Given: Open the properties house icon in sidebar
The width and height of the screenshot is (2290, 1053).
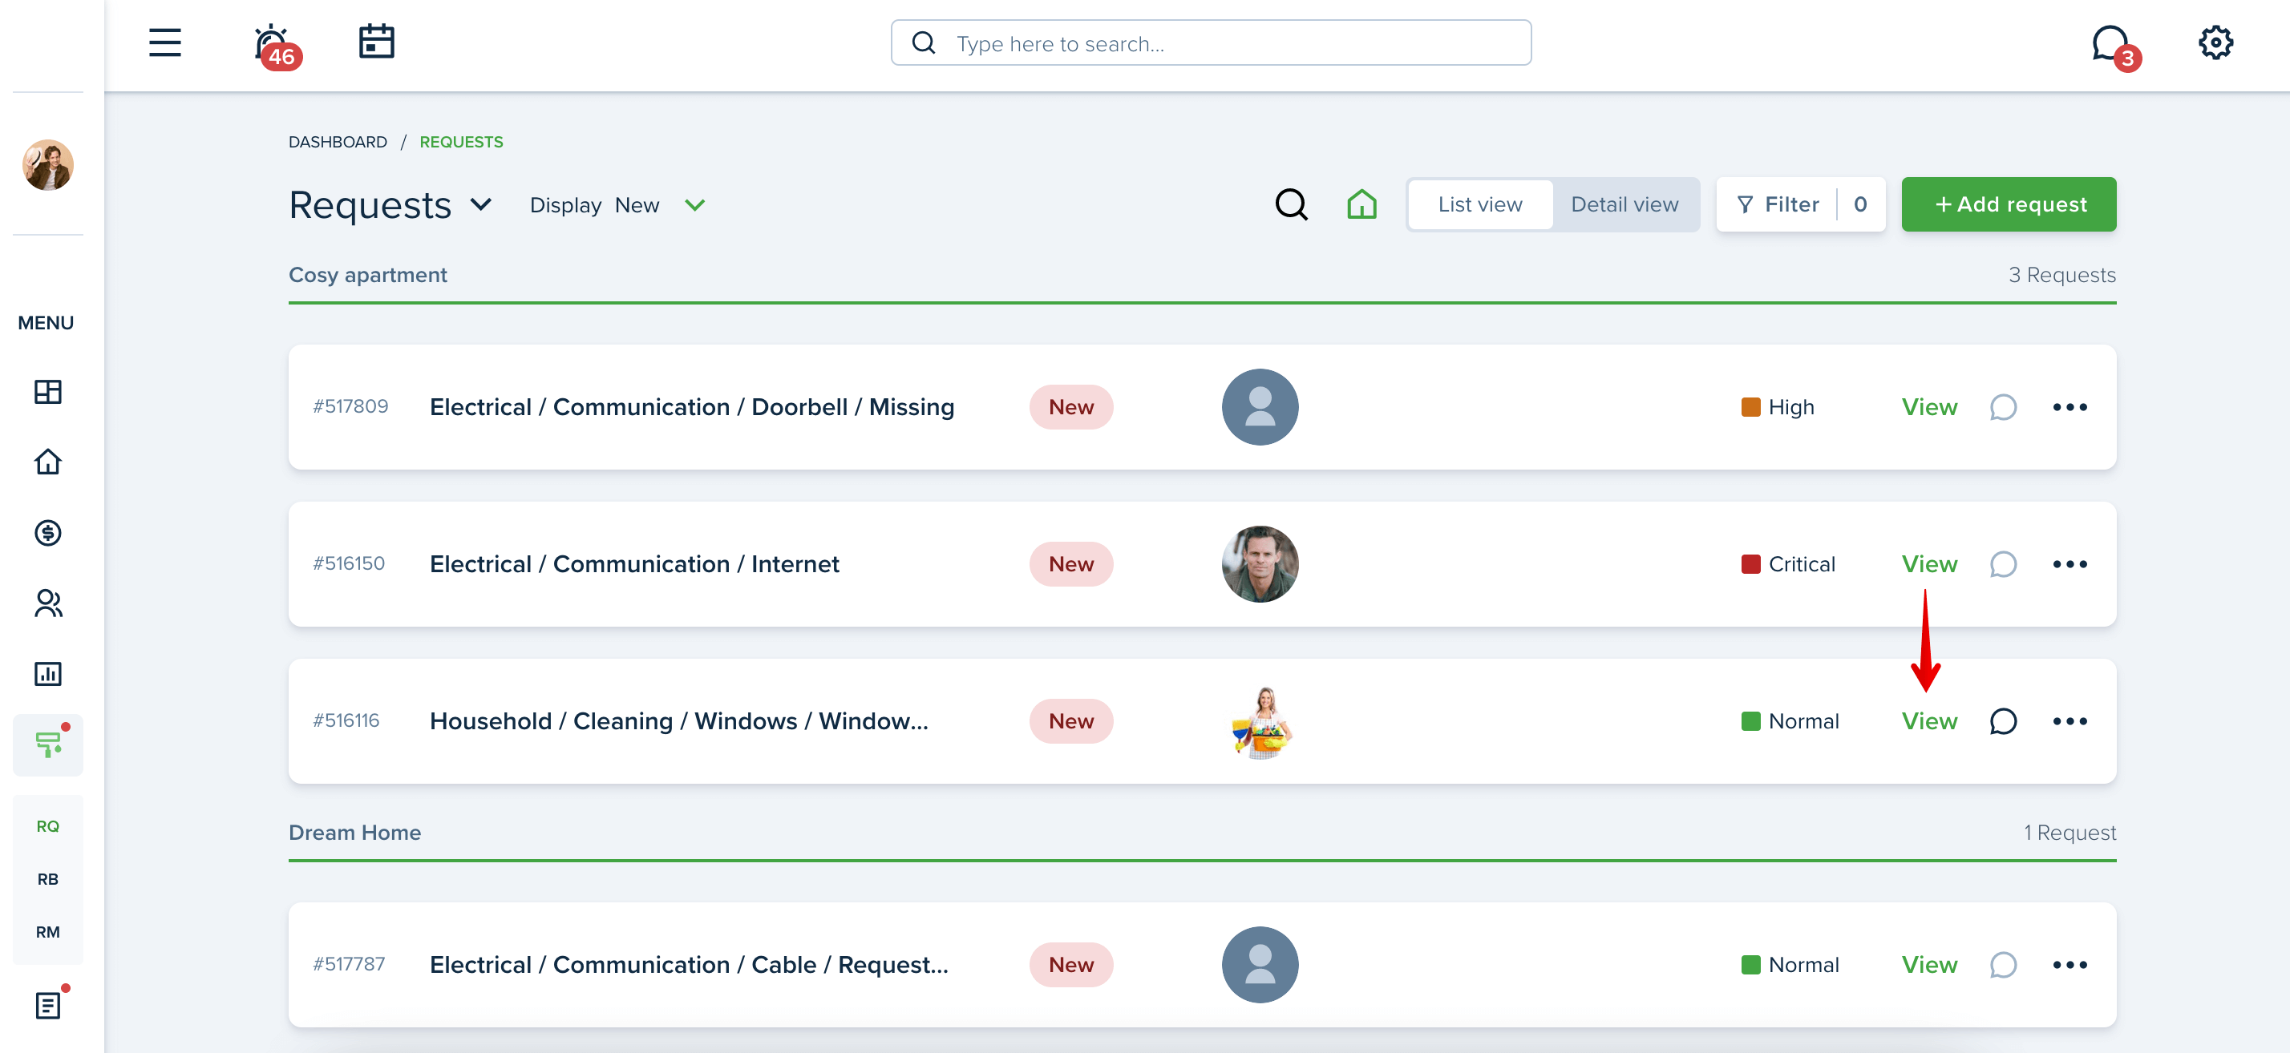Looking at the screenshot, I should click(x=48, y=462).
